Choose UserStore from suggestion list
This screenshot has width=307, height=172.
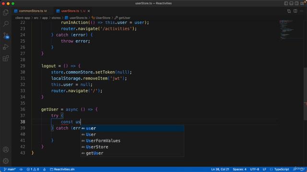pos(132,147)
